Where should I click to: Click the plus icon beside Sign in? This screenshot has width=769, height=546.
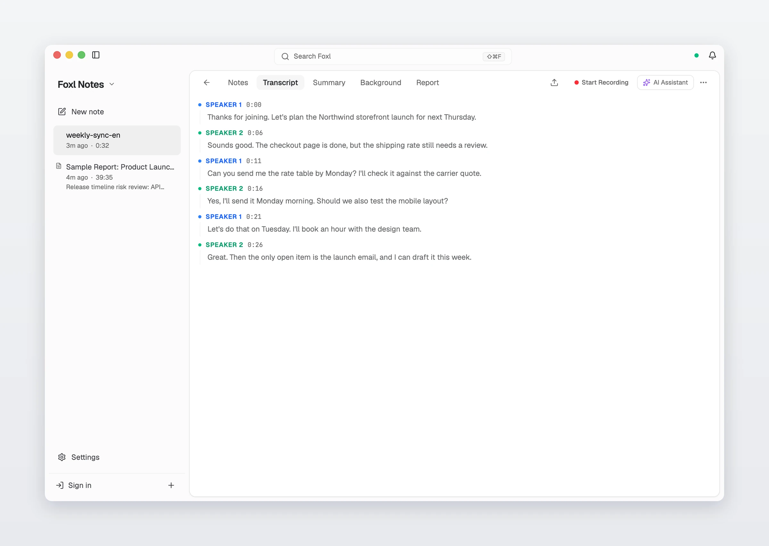171,485
